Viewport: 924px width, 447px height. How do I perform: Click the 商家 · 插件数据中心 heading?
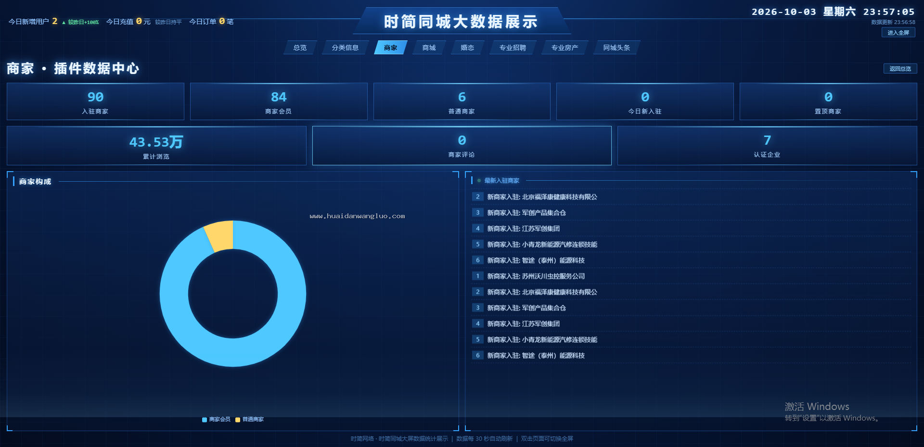[73, 68]
